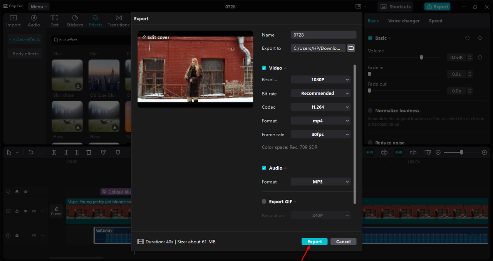Click the Fade in slider handle
Viewport: 493px width, 261px height.
[369, 74]
